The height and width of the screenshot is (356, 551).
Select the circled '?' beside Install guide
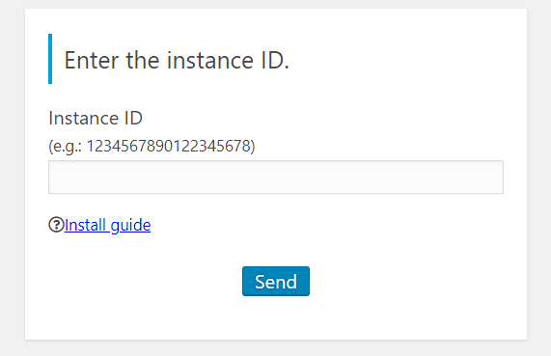click(x=56, y=225)
